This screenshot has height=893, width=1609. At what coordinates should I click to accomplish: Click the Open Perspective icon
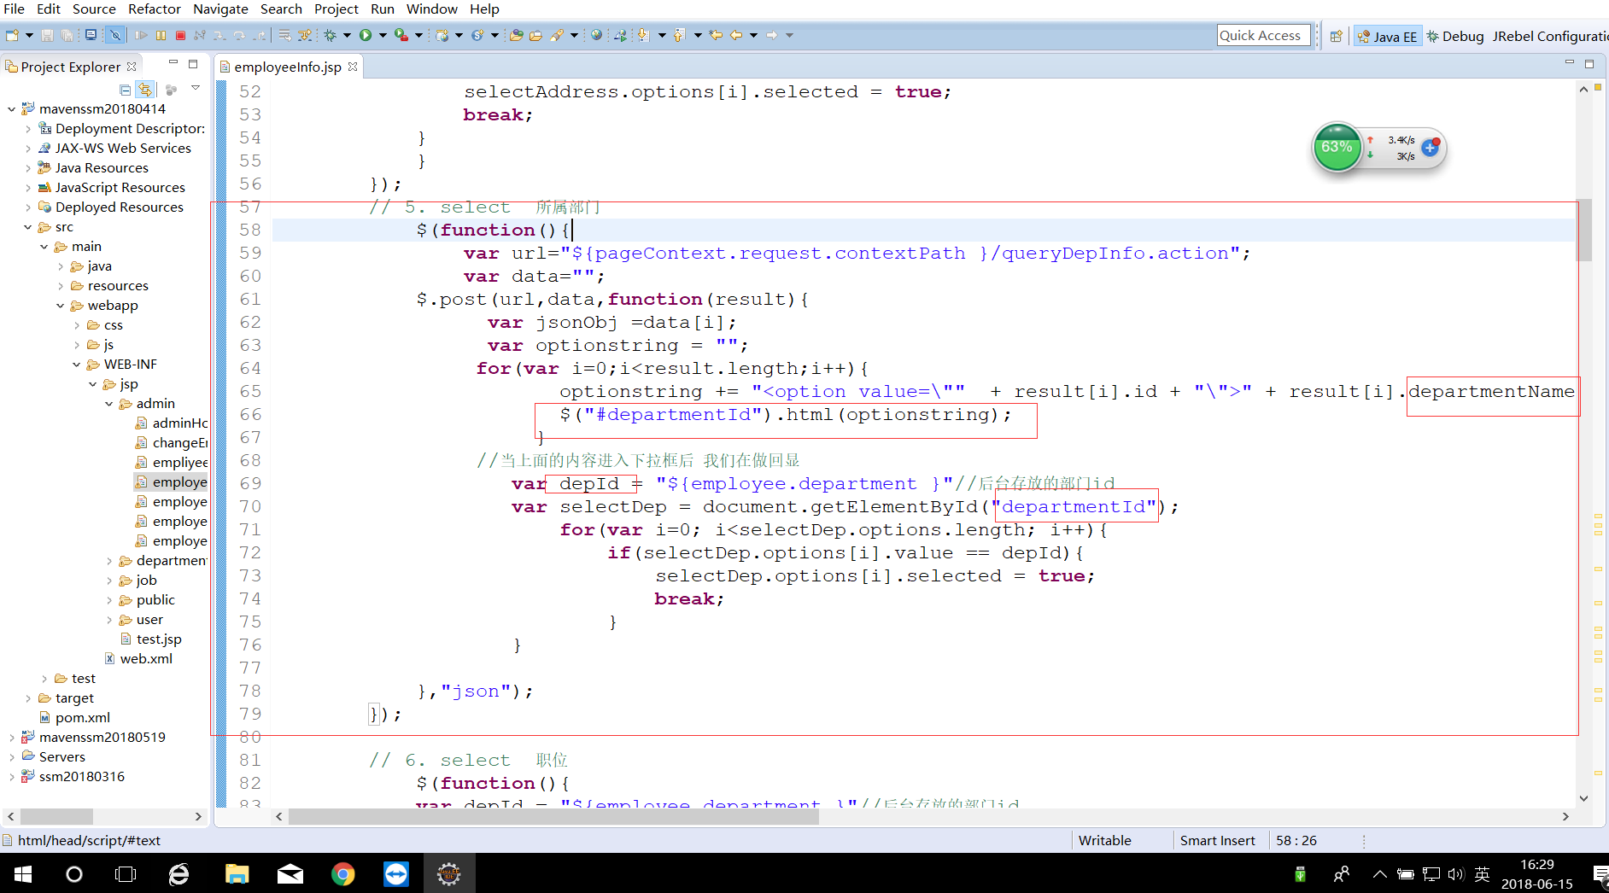click(1337, 36)
